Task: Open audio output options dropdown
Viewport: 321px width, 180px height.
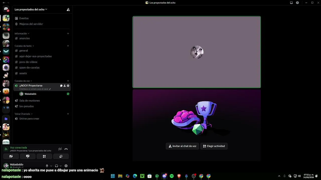Action: point(61,166)
